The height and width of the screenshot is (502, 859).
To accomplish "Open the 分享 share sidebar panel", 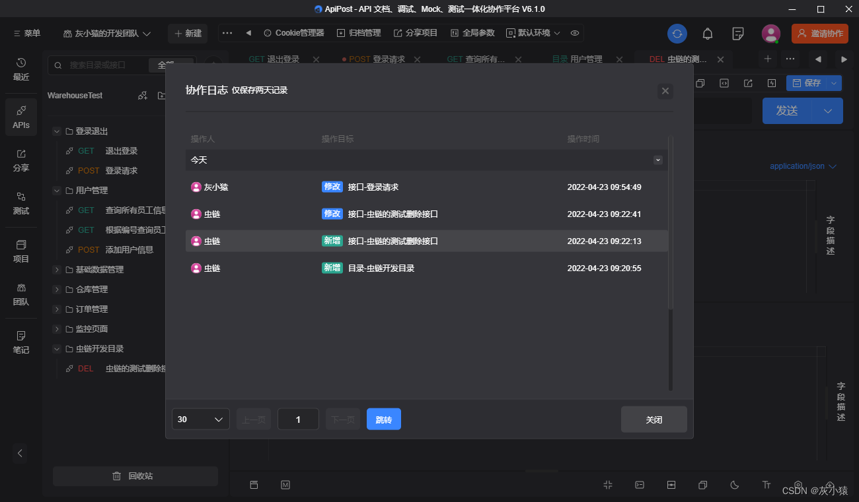I will coord(21,160).
